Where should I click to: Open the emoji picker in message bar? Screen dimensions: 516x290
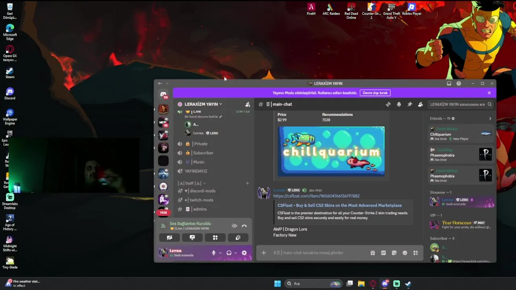point(405,253)
